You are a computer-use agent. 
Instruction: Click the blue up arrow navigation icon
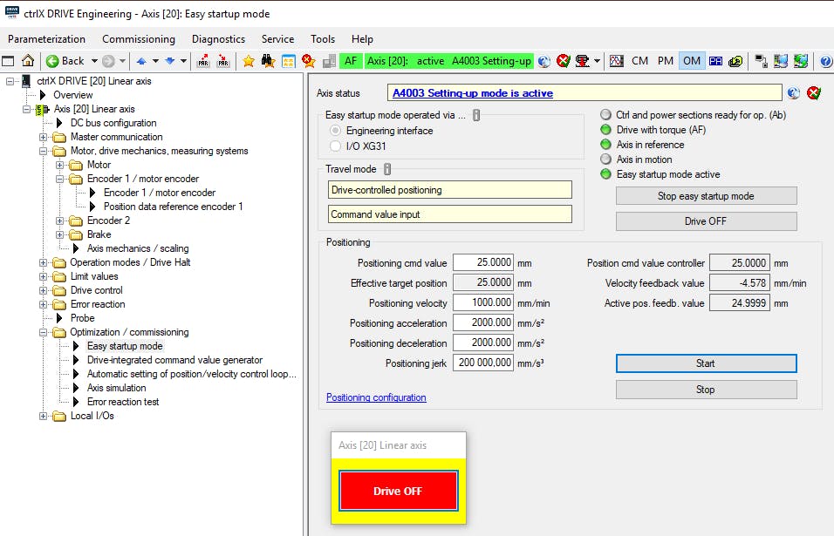pos(141,61)
